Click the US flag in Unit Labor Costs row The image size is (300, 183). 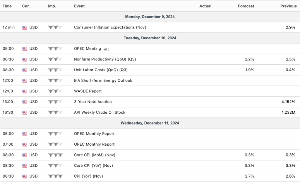[x=25, y=70]
